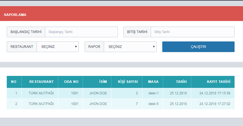
Task: Click the KİŞİ SAYISI column header
Action: [127, 82]
